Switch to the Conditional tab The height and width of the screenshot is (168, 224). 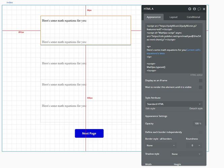(x=193, y=17)
